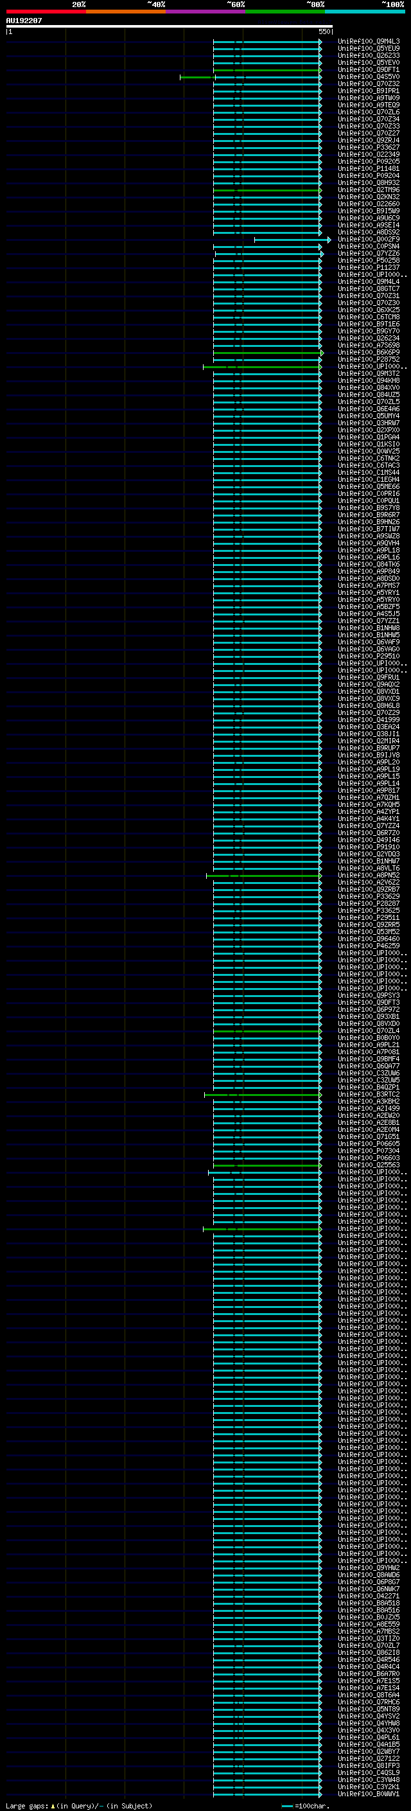Select the UniRef100_Q2TM96 label
Screen dimensions: 411x1811
(369, 190)
